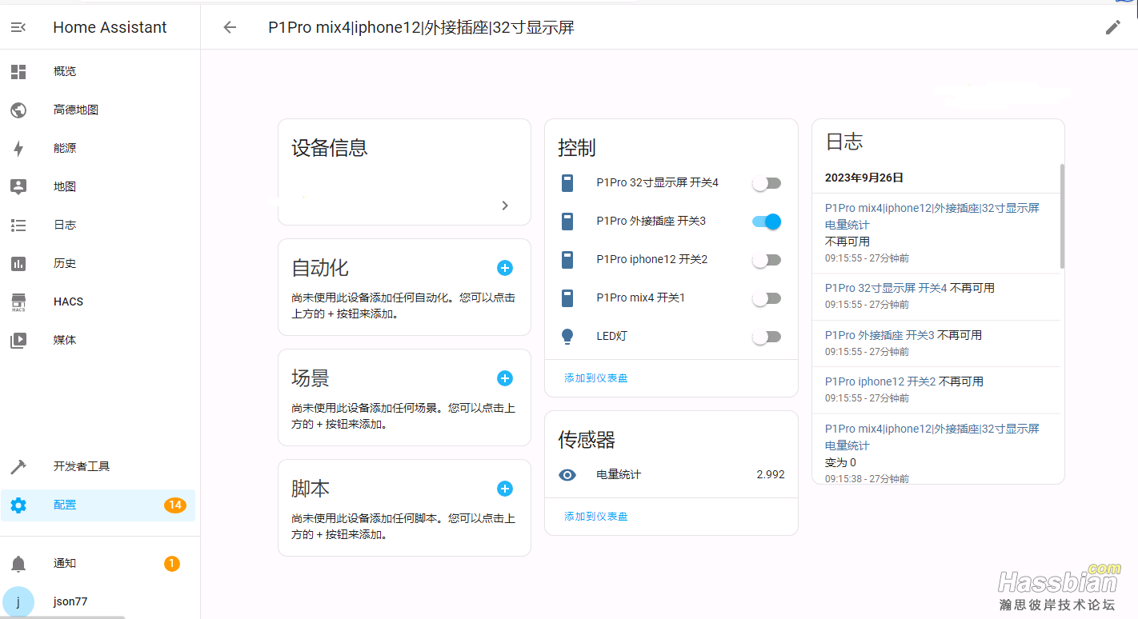The width and height of the screenshot is (1138, 619).
Task: Click device icon beside P1Pro iphone12 开关2
Action: click(x=567, y=260)
